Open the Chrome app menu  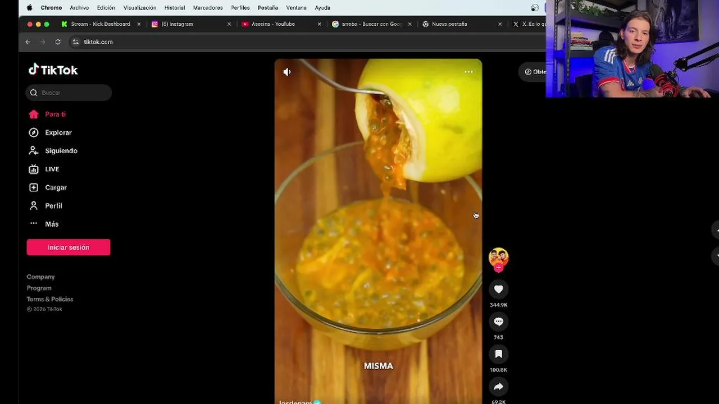coord(51,8)
